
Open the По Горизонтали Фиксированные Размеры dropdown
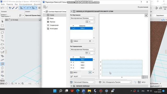pos(82,50)
